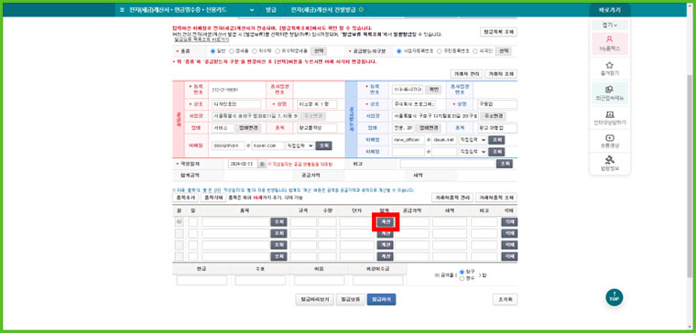
Task: Click 조회 beside the 비고 field
Action: coord(505,164)
